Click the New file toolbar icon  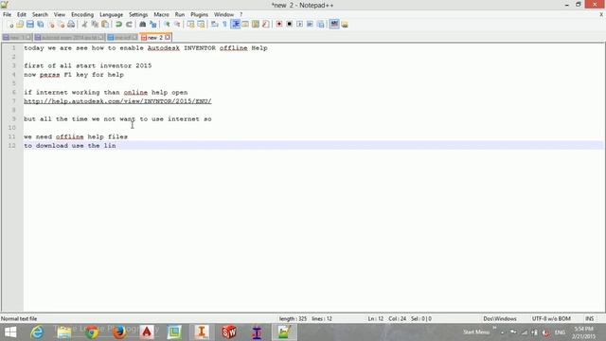pos(10,25)
